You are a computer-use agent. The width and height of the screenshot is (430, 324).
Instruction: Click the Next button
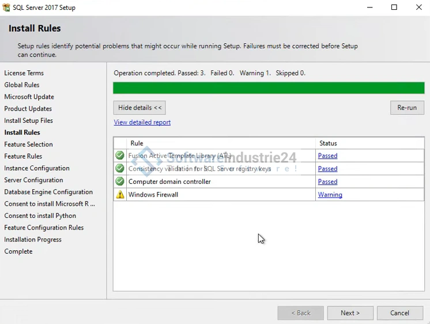point(350,313)
